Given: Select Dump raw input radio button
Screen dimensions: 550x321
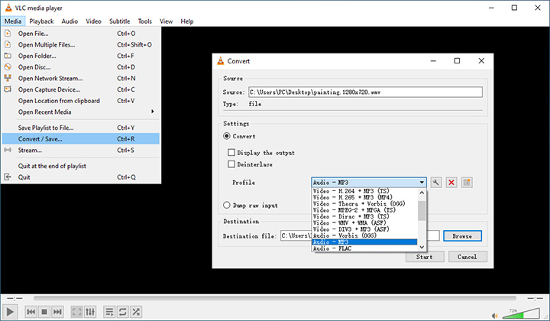Looking at the screenshot, I should point(227,205).
